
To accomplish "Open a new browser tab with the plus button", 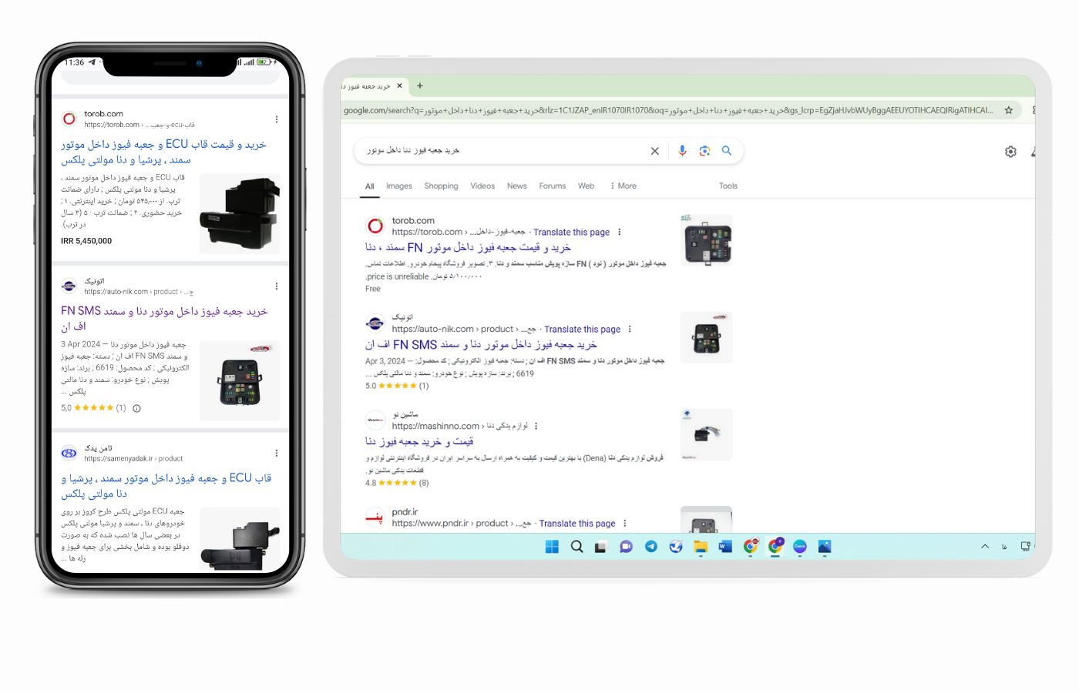I will 420,85.
